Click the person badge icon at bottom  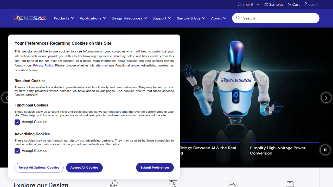(x=290, y=184)
